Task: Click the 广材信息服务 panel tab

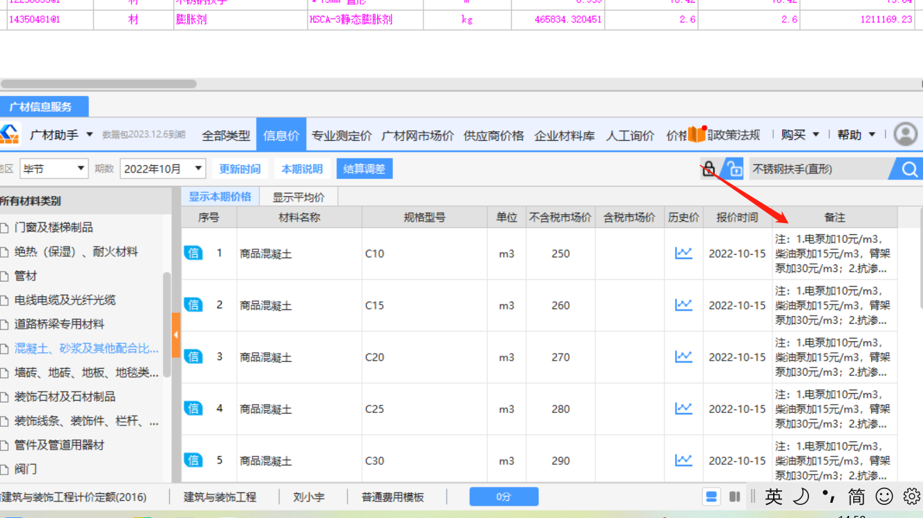Action: [x=44, y=107]
